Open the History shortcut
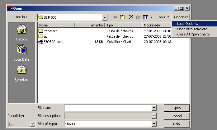The width and height of the screenshot is (217, 130). [21, 33]
